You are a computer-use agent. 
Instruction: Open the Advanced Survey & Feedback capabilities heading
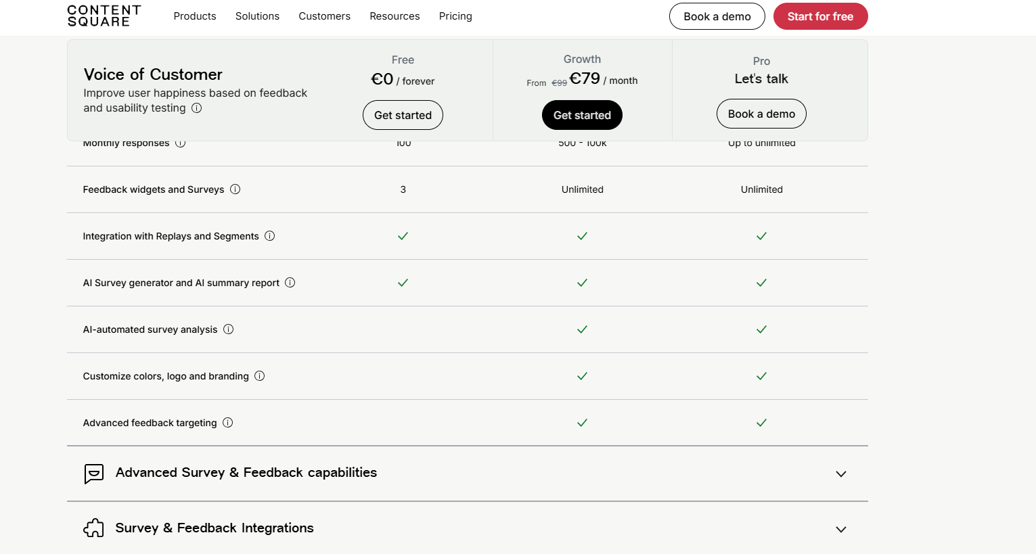pos(246,473)
